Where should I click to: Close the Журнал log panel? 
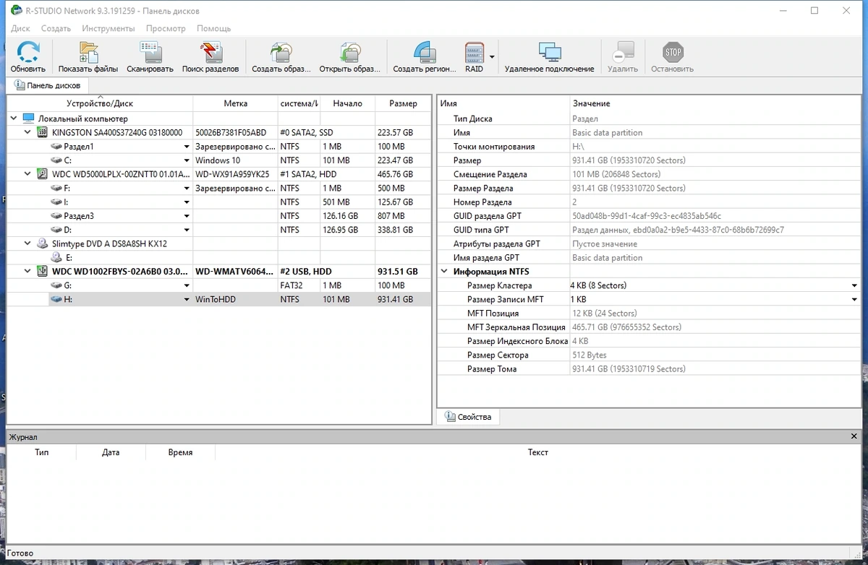855,436
